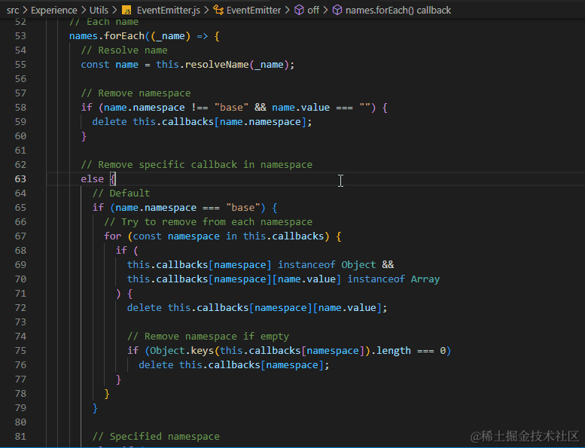Image resolution: width=585 pixels, height=448 pixels.
Task: Open the EventEmitter class breadcrumb
Action: click(x=253, y=10)
